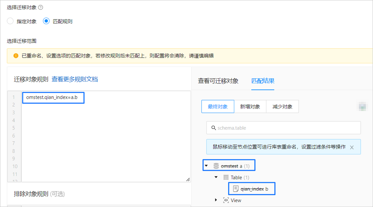Click the eye icon next to View
This screenshot has height=207, width=373.
click(x=226, y=200)
